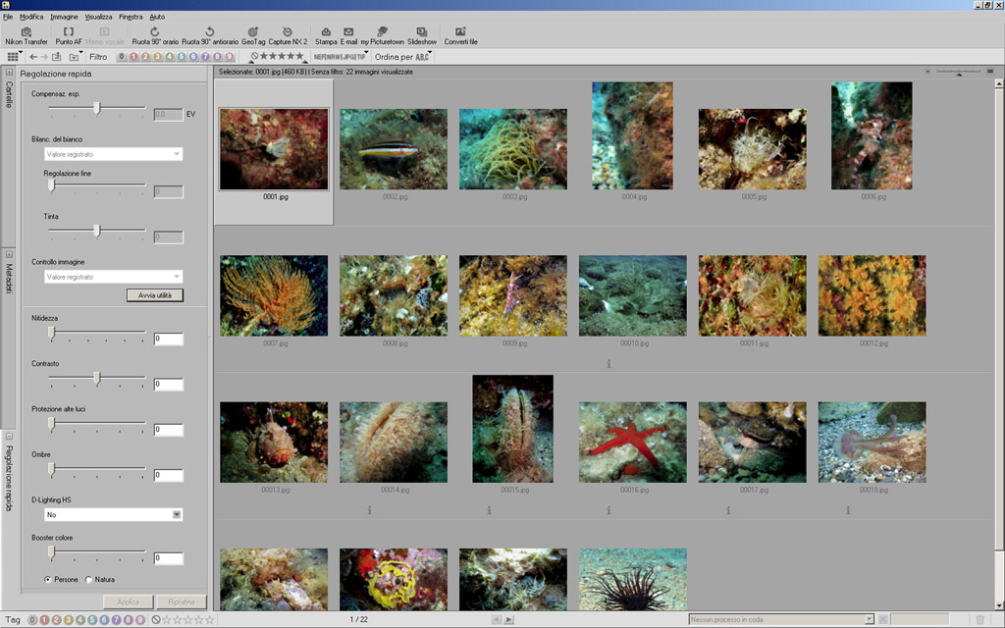This screenshot has height=628, width=1005.
Task: Open the Visualizza menu
Action: [x=98, y=17]
